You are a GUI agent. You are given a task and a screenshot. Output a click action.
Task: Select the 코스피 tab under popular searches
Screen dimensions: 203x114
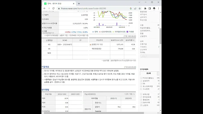click(x=149, y=73)
